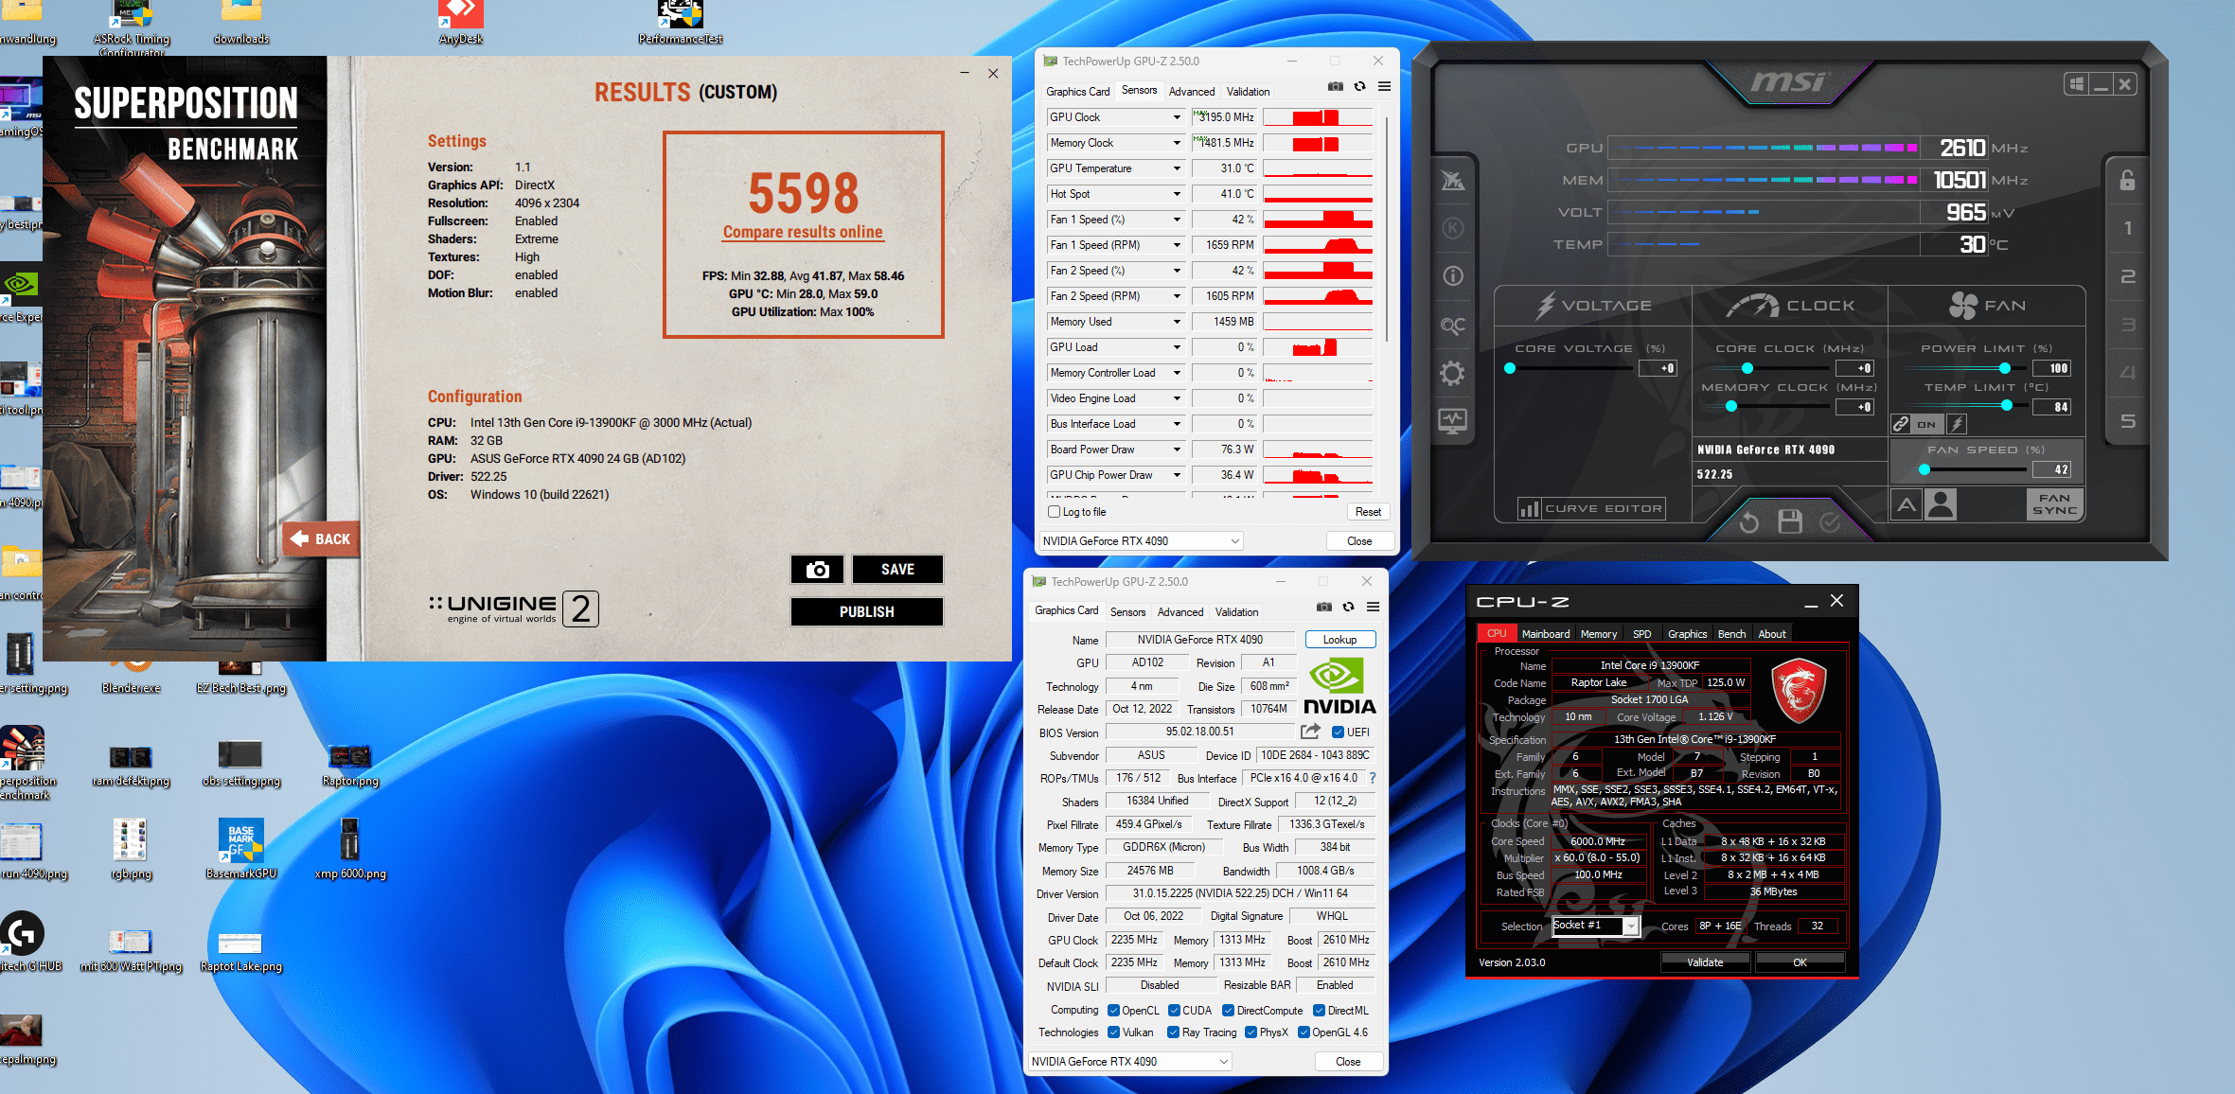Click Superposition BACK button
This screenshot has width=2235, height=1094.
(322, 538)
